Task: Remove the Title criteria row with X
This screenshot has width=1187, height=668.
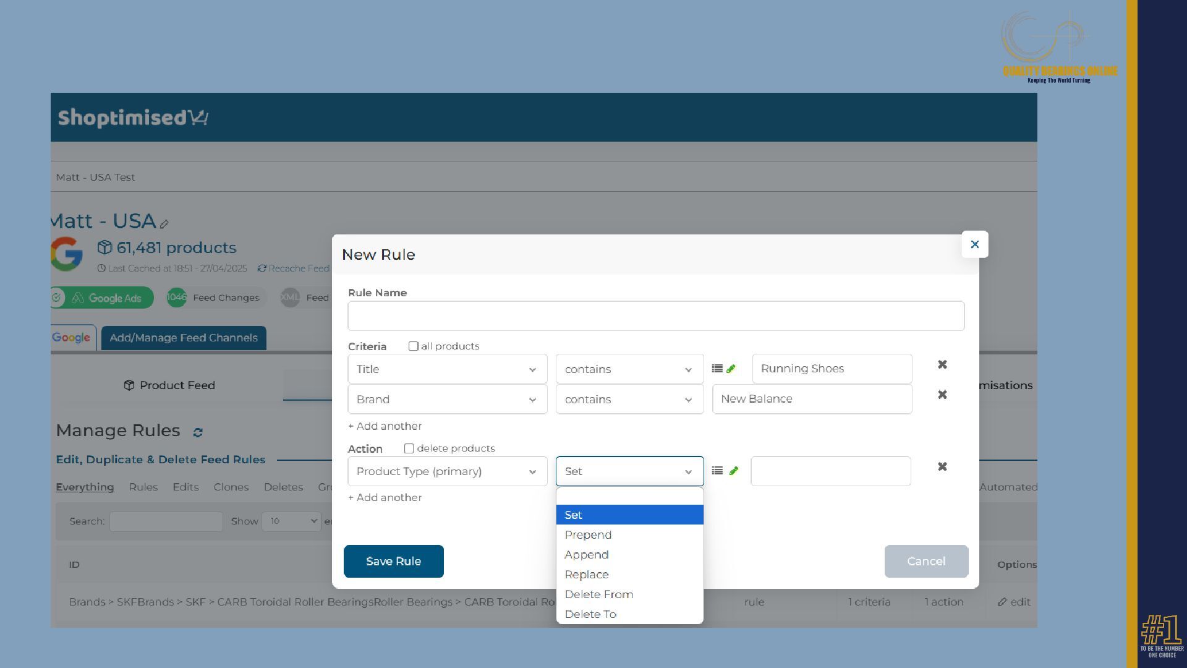Action: click(x=942, y=365)
